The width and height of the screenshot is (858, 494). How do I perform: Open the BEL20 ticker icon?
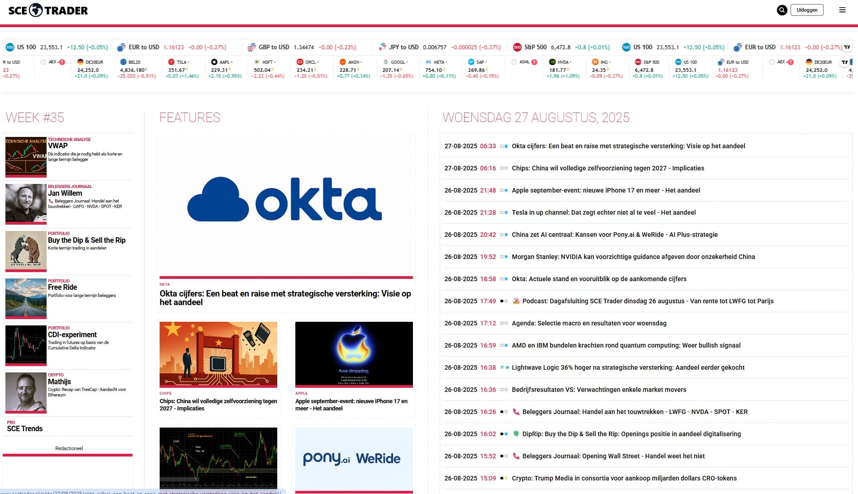point(123,62)
